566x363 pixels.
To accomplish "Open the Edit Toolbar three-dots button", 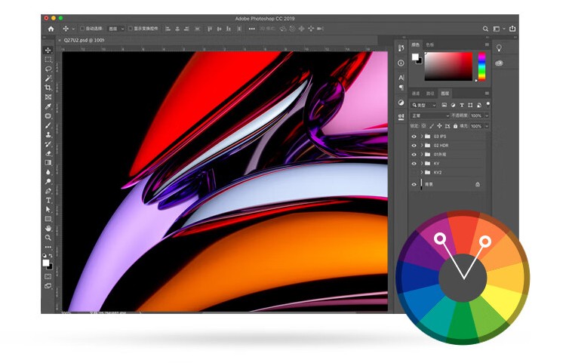I will pyautogui.click(x=48, y=248).
